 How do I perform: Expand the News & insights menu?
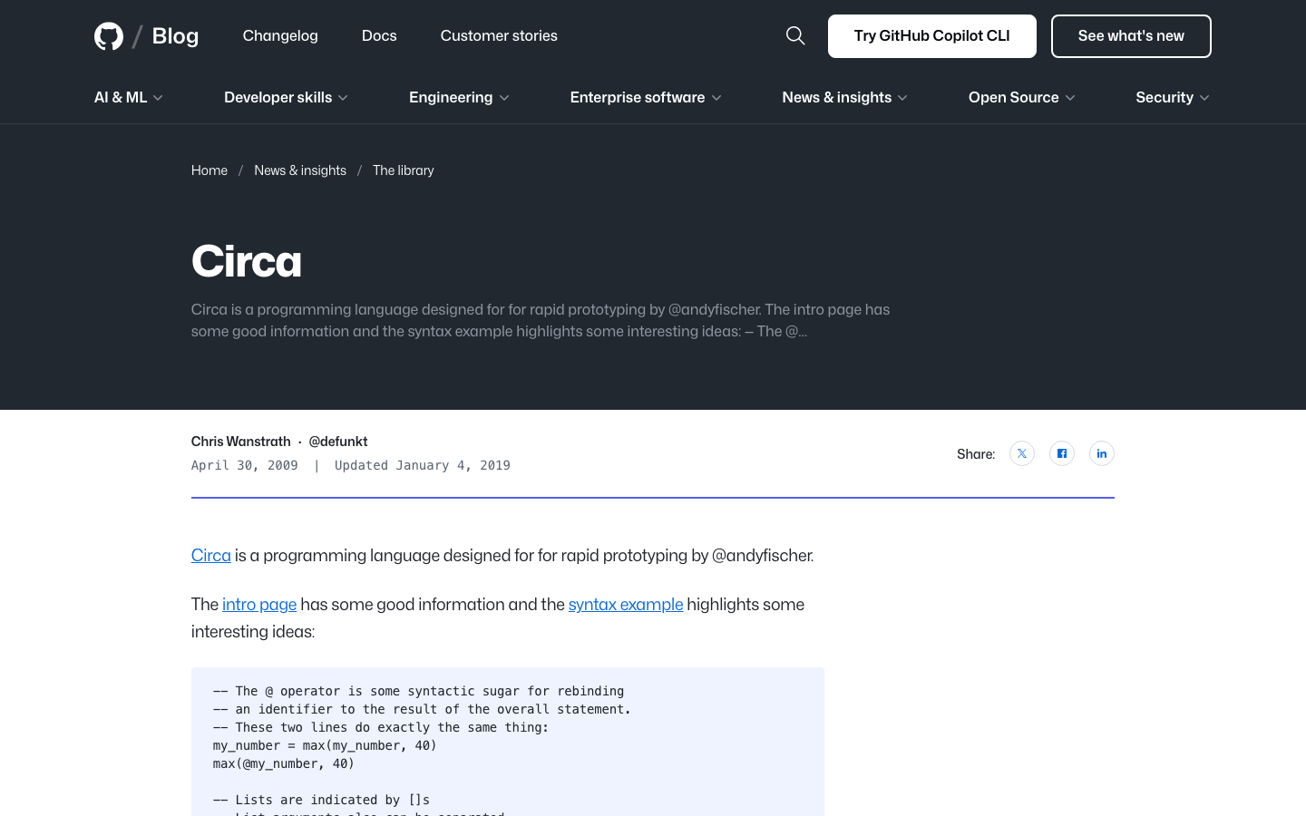coord(845,97)
